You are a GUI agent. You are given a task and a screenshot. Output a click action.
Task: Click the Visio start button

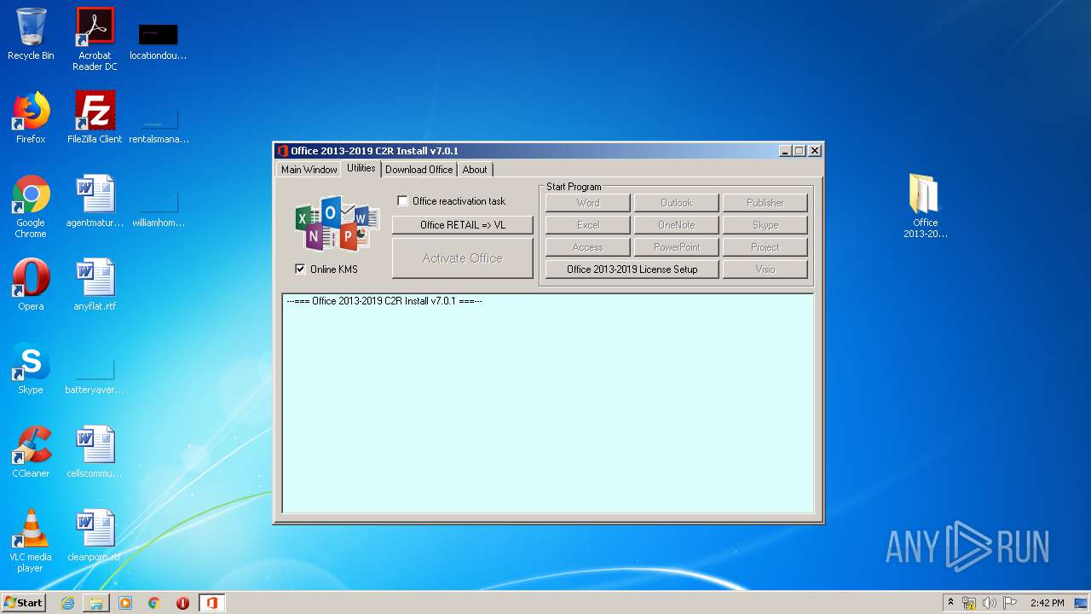point(765,269)
